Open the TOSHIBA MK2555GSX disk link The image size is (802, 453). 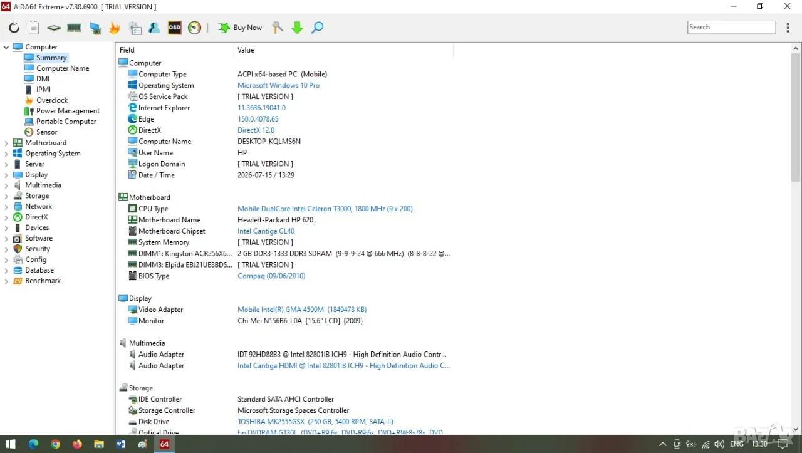[315, 422]
